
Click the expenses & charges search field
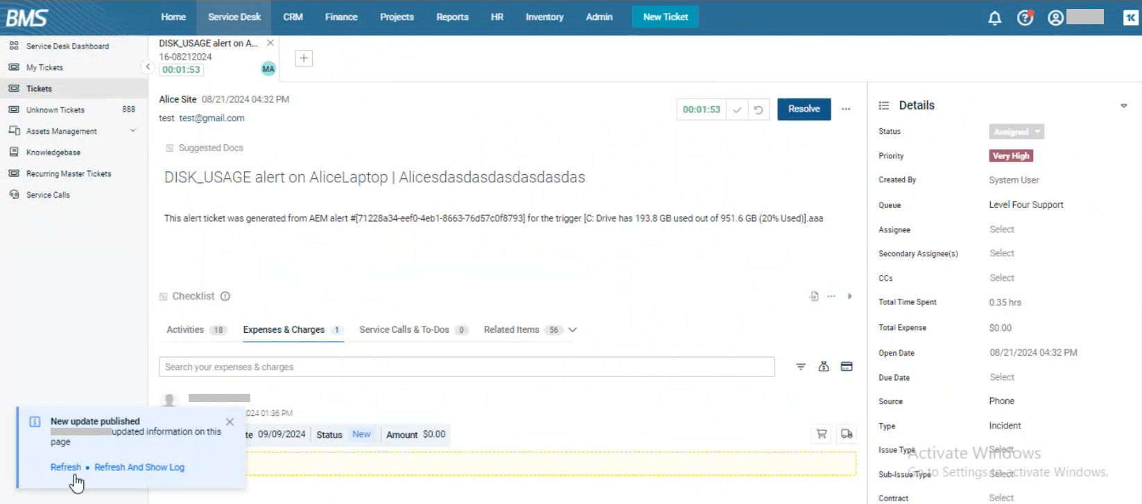[466, 367]
